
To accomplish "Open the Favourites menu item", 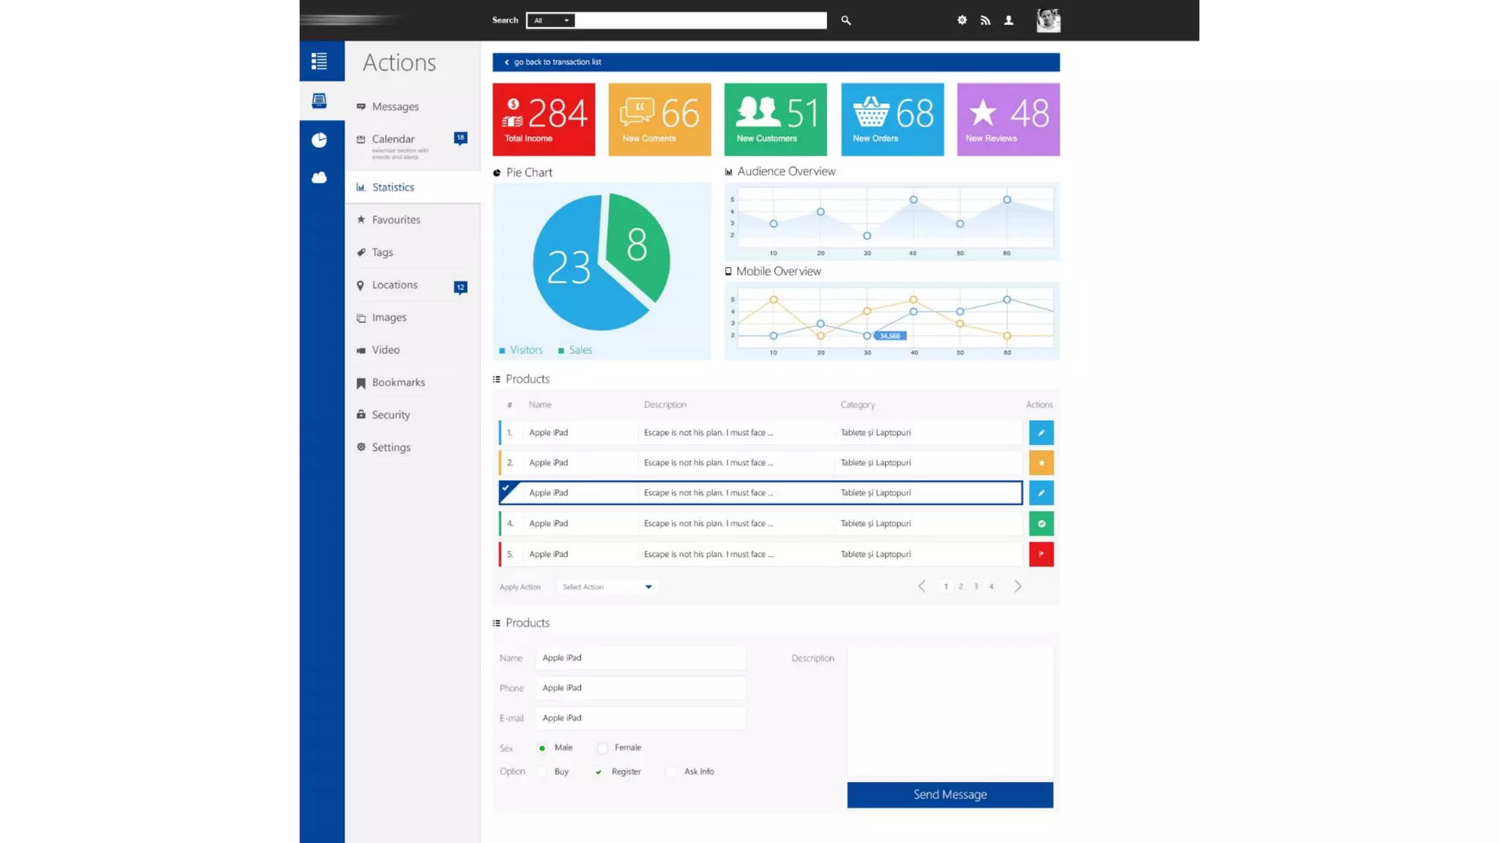I will 396,220.
